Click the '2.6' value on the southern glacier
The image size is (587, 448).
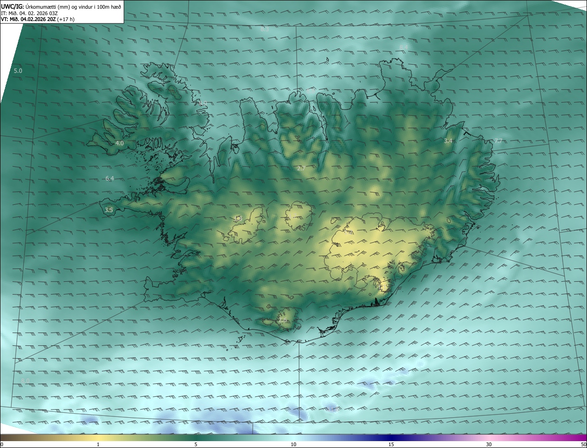coord(282,320)
